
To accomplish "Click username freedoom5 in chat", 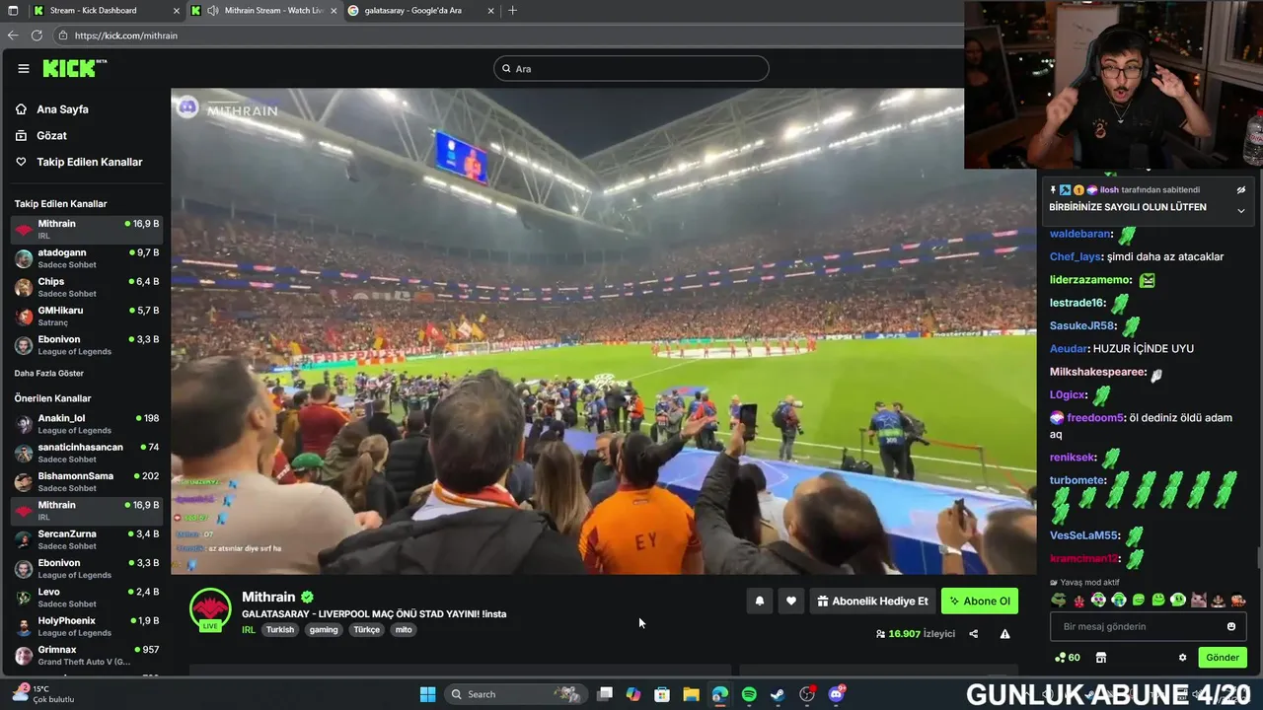I will point(1095,418).
